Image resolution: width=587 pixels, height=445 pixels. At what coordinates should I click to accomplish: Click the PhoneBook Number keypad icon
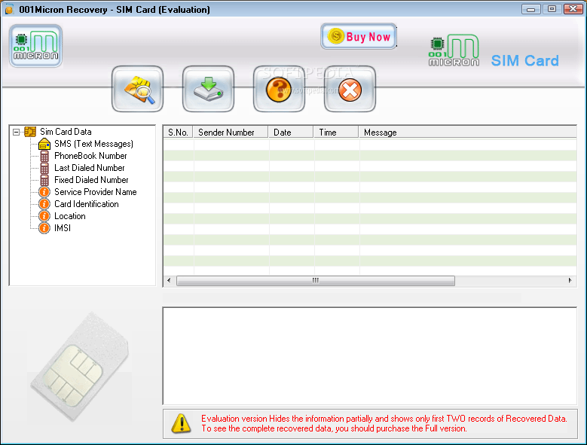coord(44,156)
